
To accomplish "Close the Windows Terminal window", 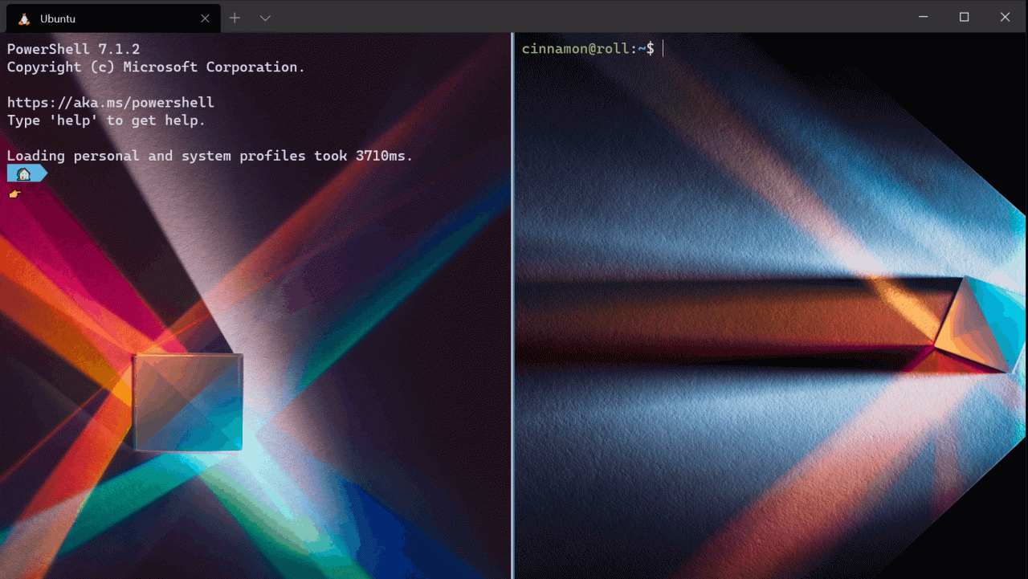I will [x=1005, y=17].
